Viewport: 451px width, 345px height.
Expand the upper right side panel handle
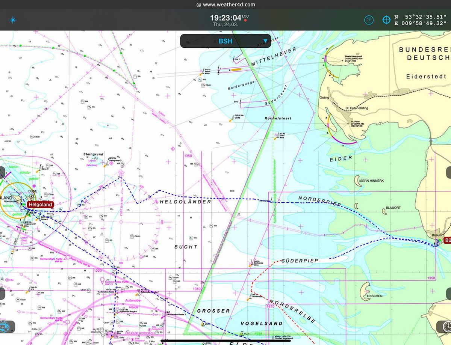[x=448, y=173]
